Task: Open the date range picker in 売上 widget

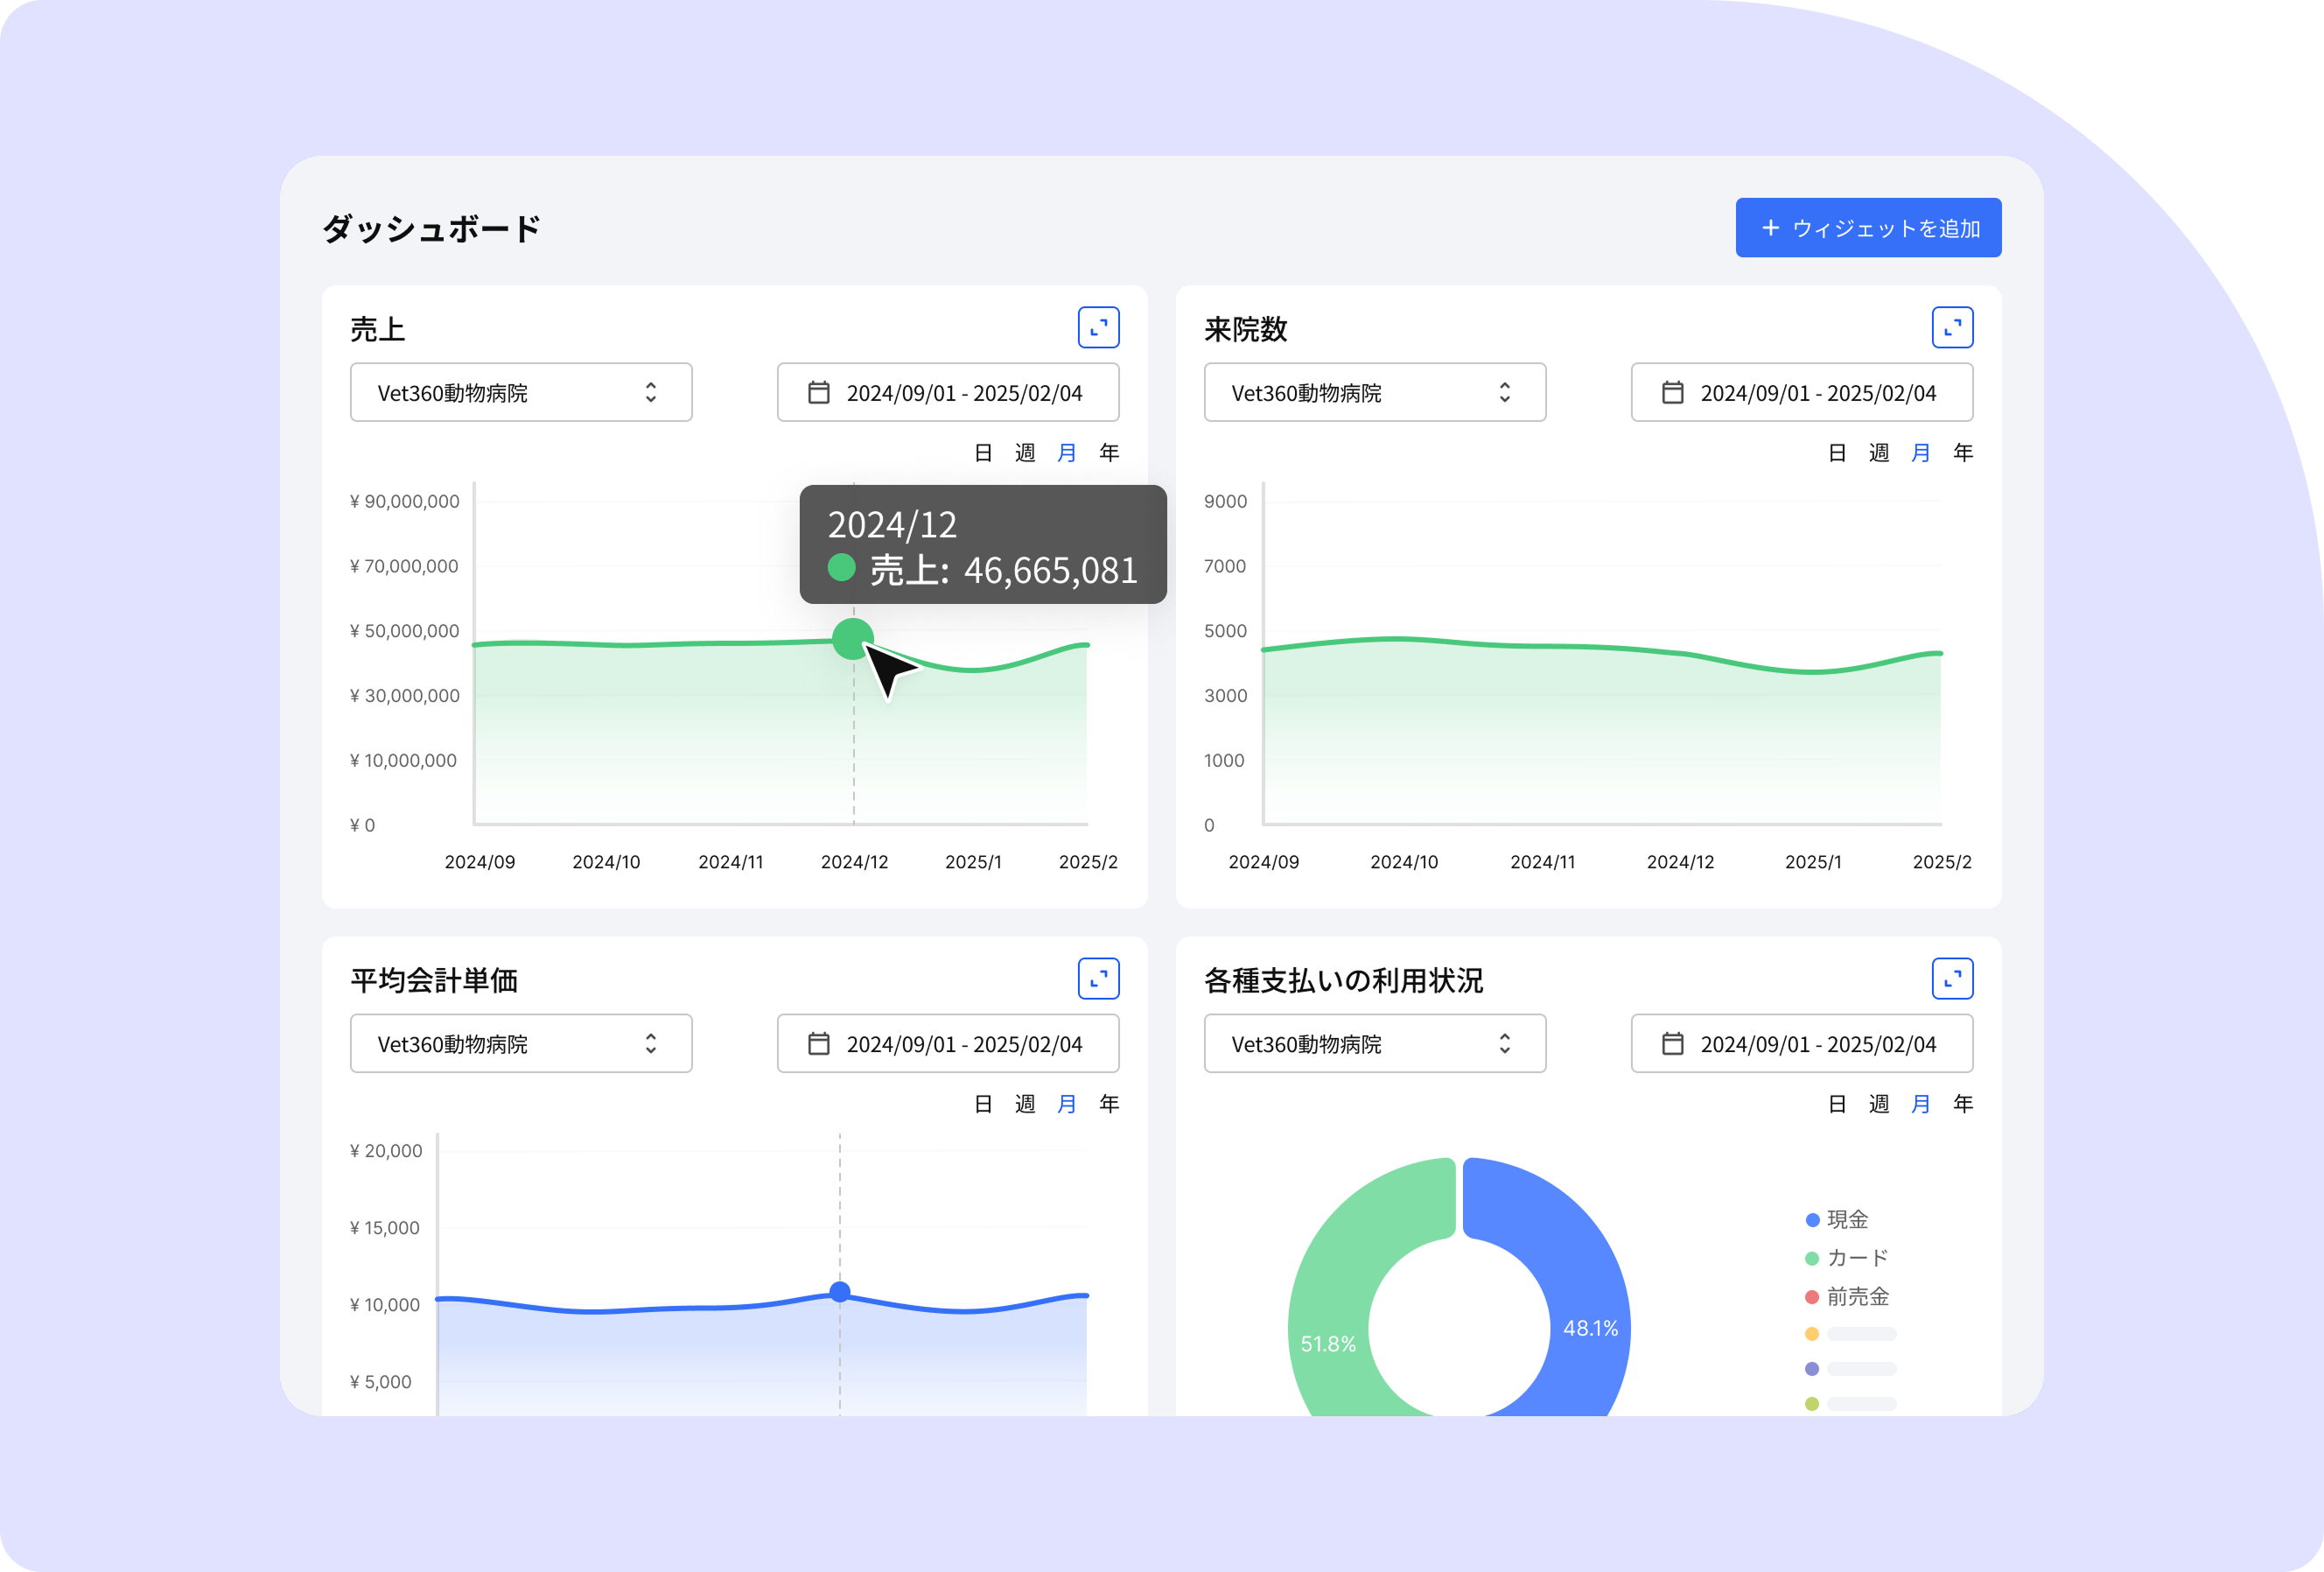Action: (947, 392)
